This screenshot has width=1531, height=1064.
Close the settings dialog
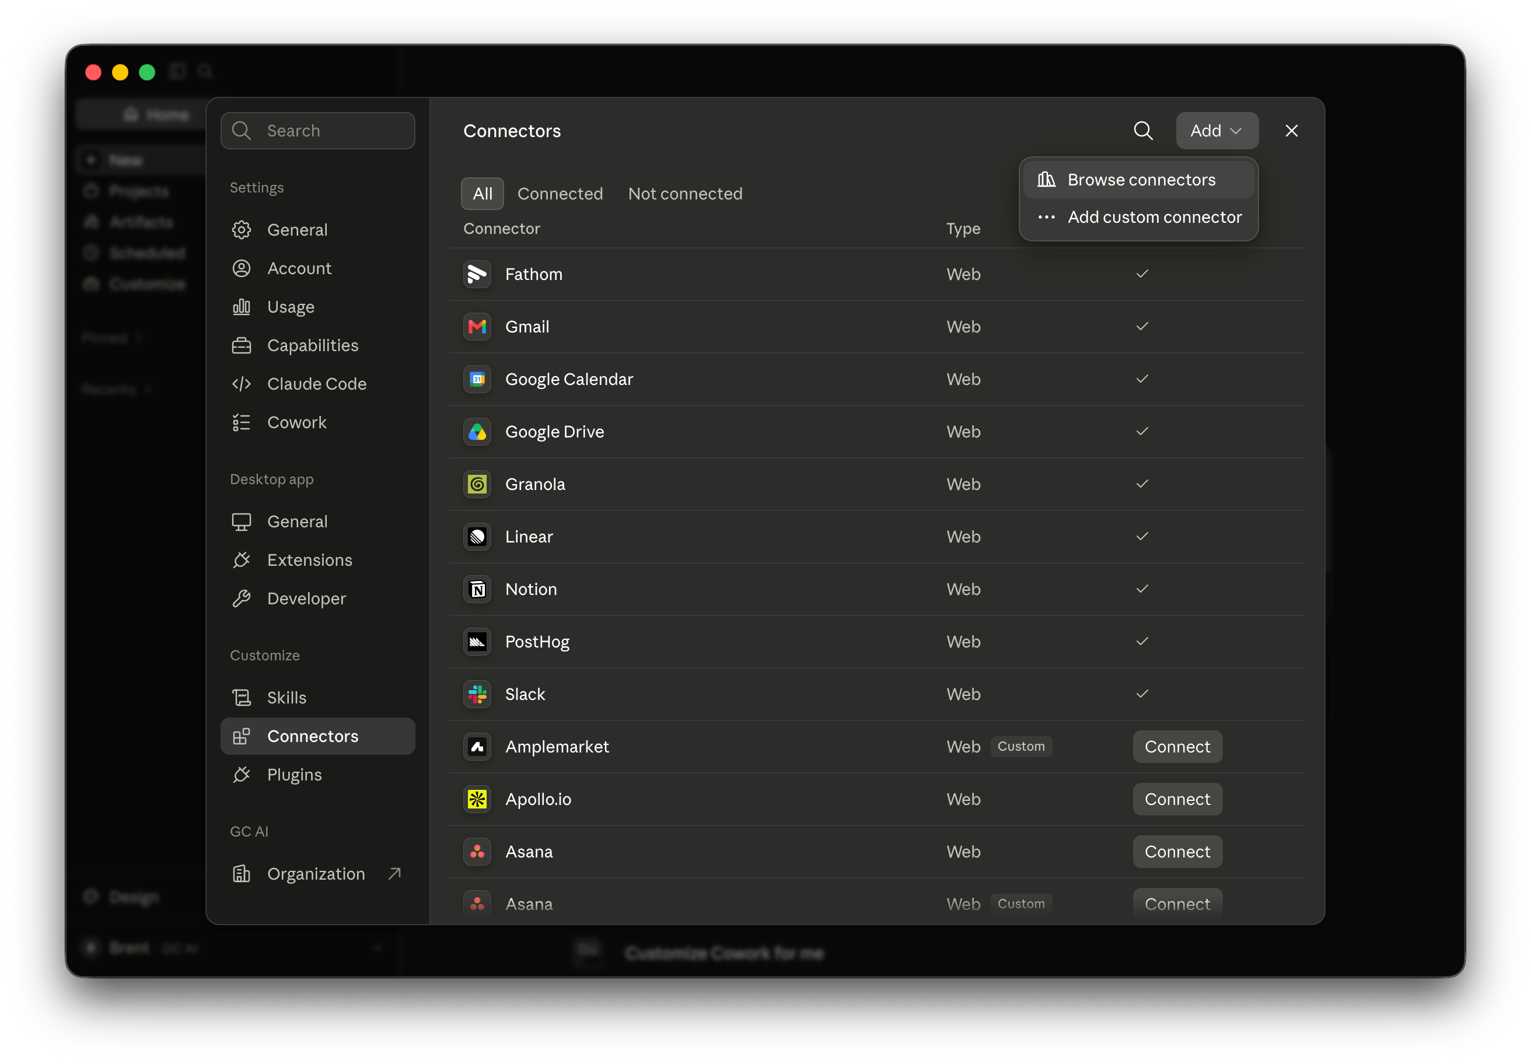[x=1292, y=131]
